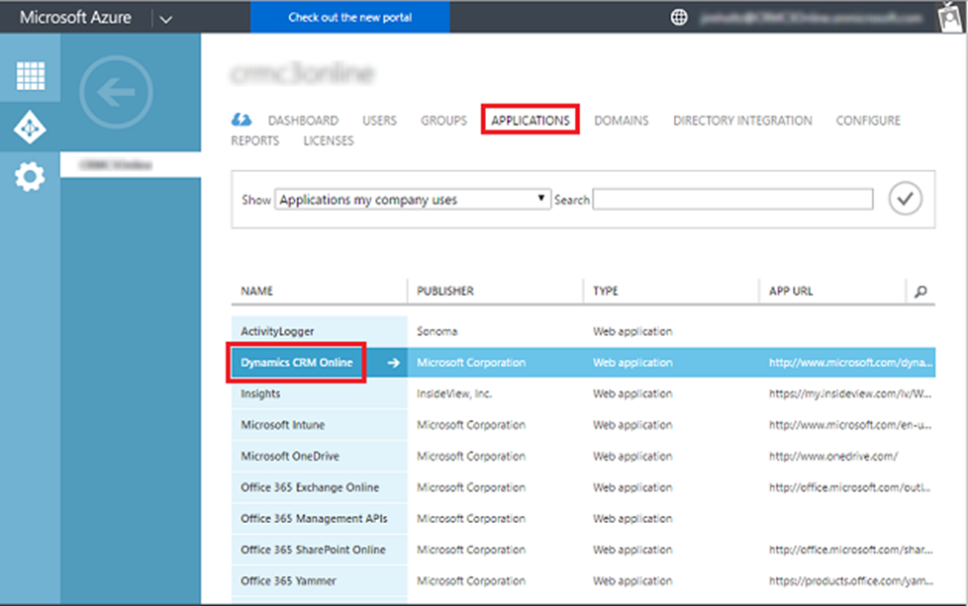Open the Dynamics CRM Online application
The image size is (968, 606).
click(x=296, y=363)
